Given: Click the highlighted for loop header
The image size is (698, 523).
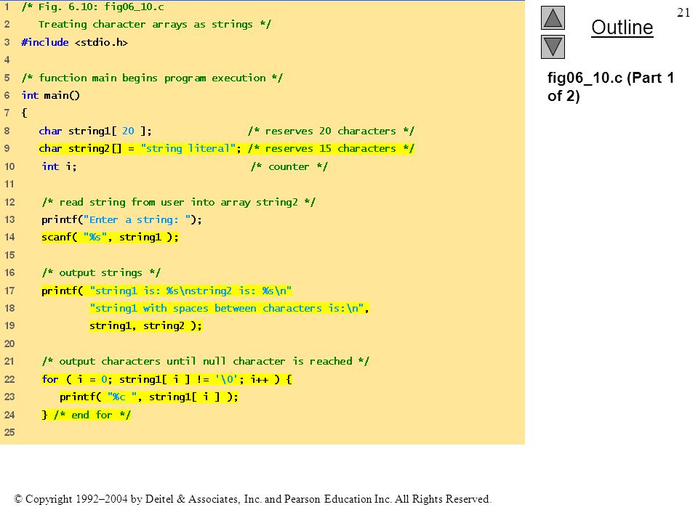Looking at the screenshot, I should [x=167, y=379].
